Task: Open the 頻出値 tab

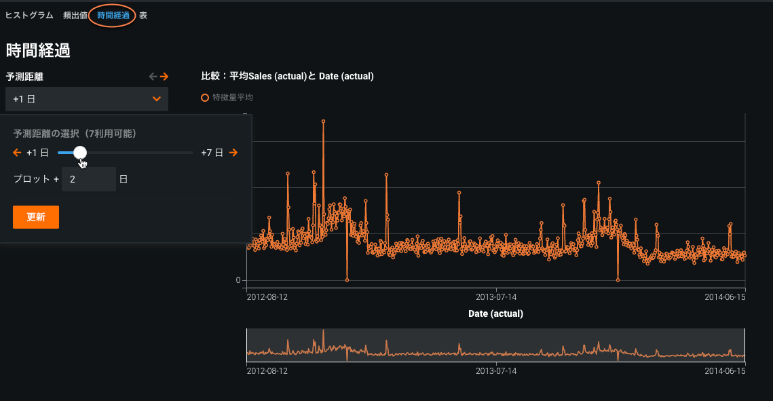Action: 75,15
